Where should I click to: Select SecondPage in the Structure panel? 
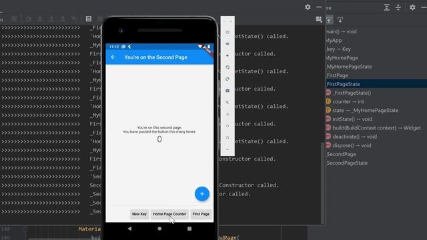point(341,154)
